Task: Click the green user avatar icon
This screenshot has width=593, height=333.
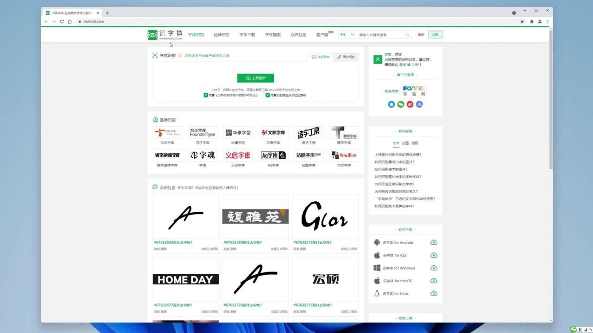Action: click(x=378, y=60)
